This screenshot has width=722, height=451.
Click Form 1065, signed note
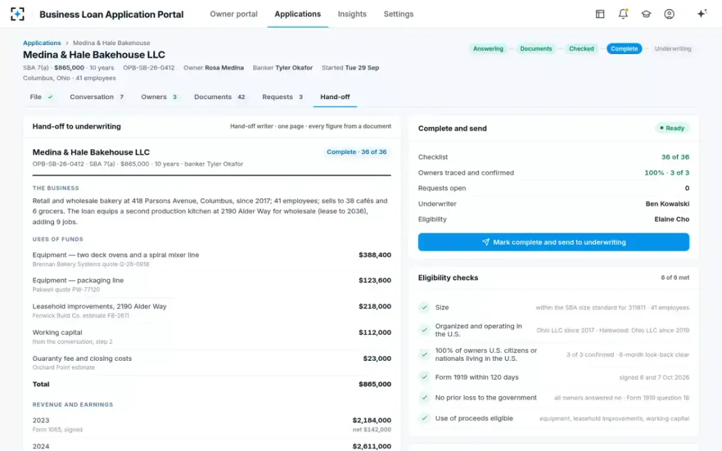(57, 430)
